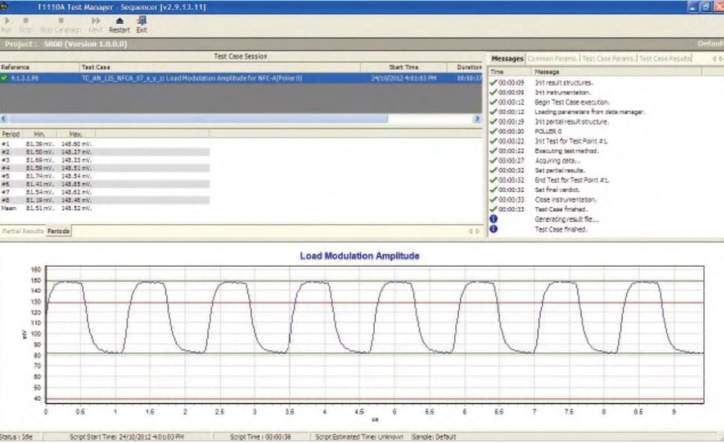Click the Exit toolbar icon

(x=142, y=21)
